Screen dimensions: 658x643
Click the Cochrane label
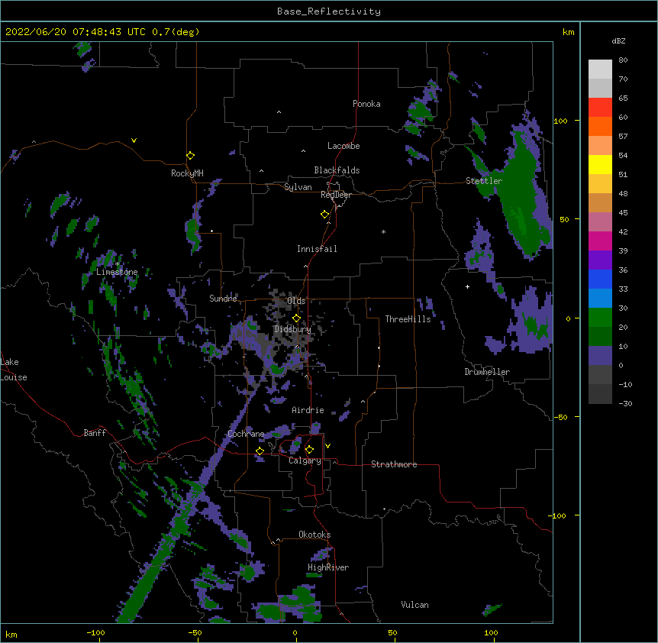point(246,434)
